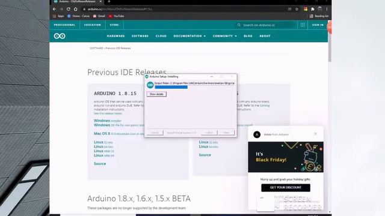Click the Black Friday banner image
Screen dimensions: 385x216
point(286,157)
